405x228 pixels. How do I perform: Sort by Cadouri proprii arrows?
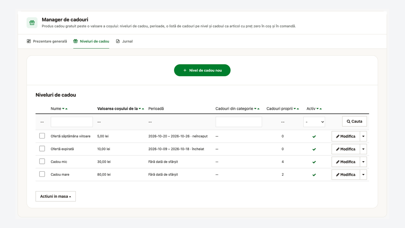coord(296,109)
